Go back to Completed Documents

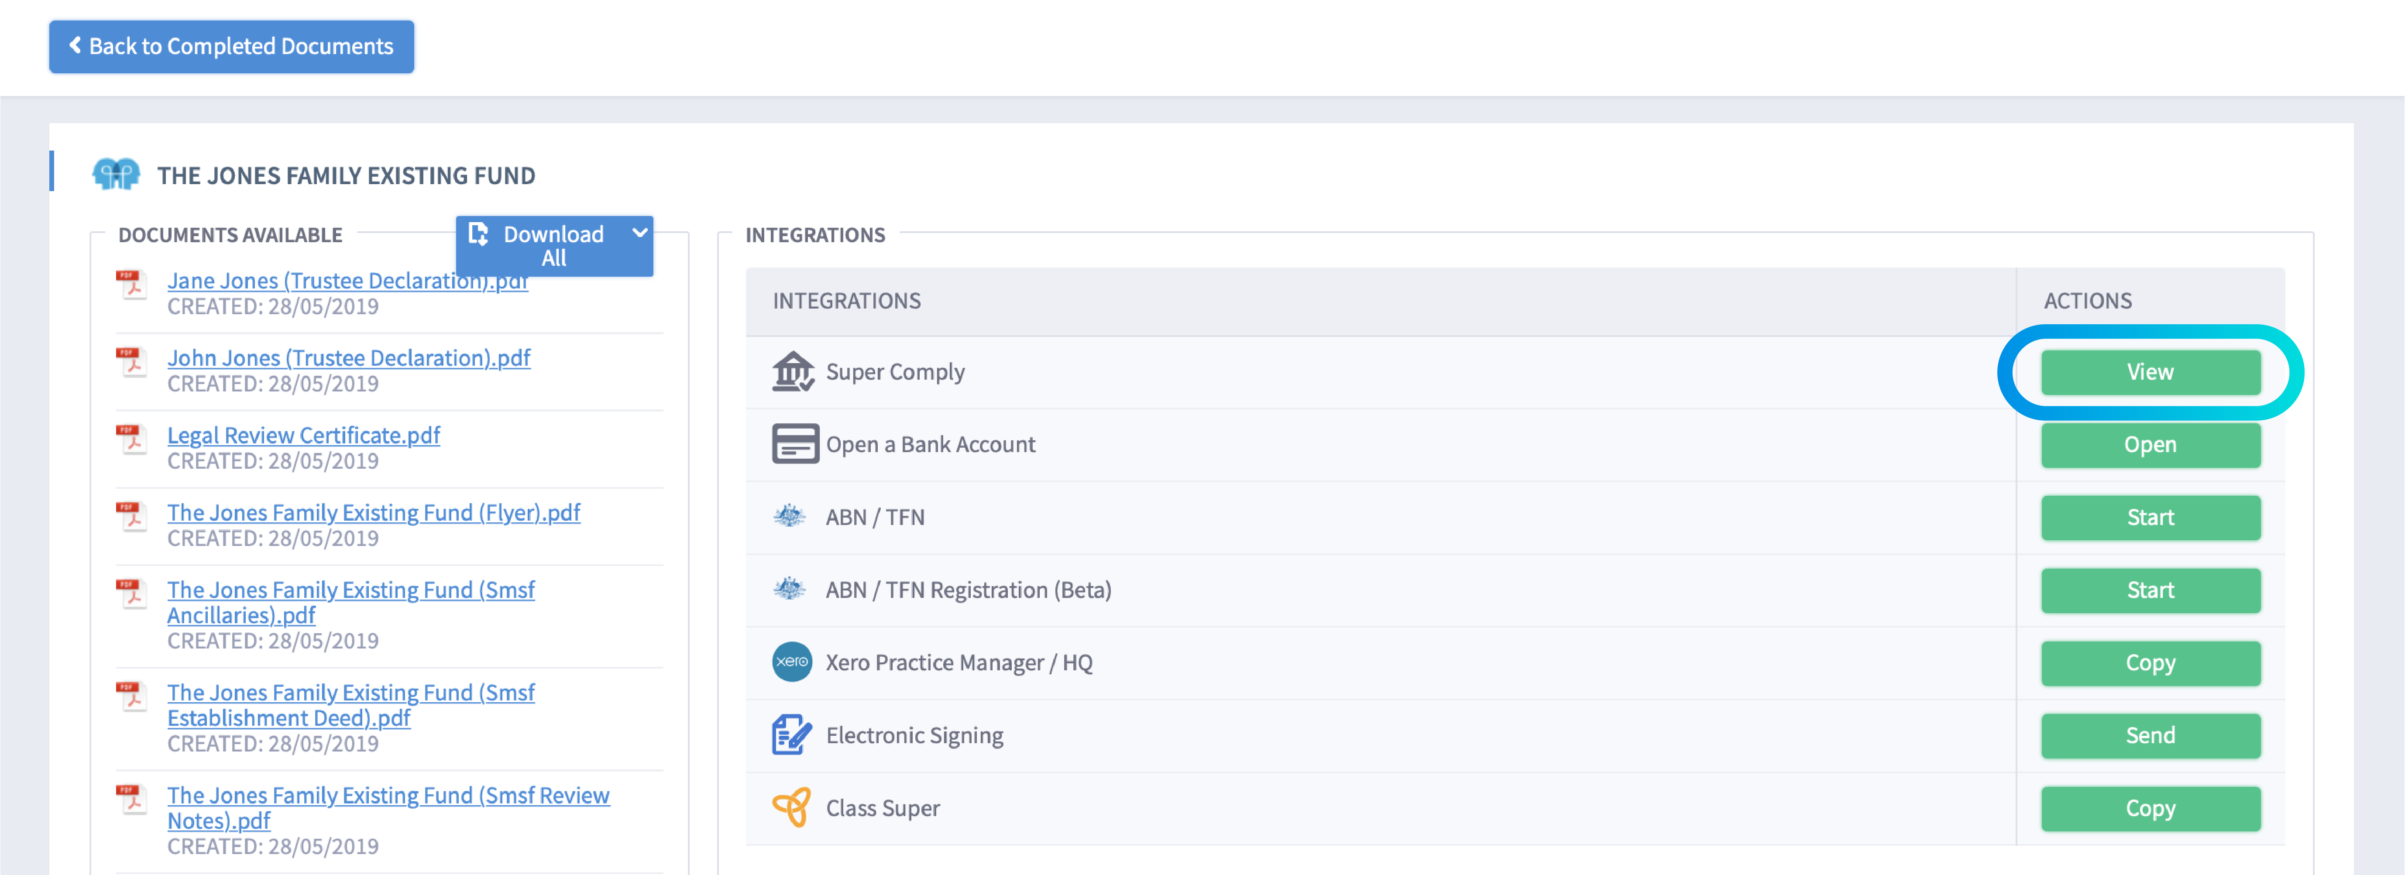coord(231,47)
